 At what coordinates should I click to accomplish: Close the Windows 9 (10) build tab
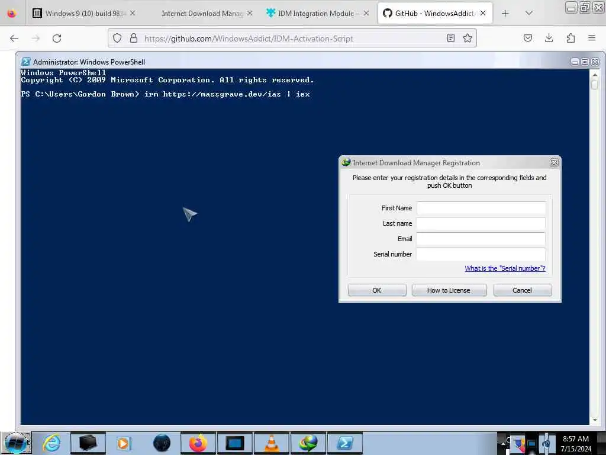click(x=133, y=13)
